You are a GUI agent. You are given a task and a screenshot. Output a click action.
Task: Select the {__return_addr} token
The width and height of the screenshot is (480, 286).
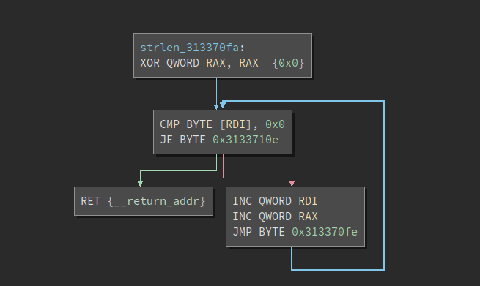[x=156, y=201]
